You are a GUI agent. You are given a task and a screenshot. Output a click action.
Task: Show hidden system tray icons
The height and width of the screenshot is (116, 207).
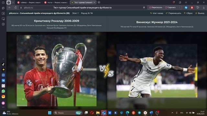pyautogui.click(x=172, y=113)
